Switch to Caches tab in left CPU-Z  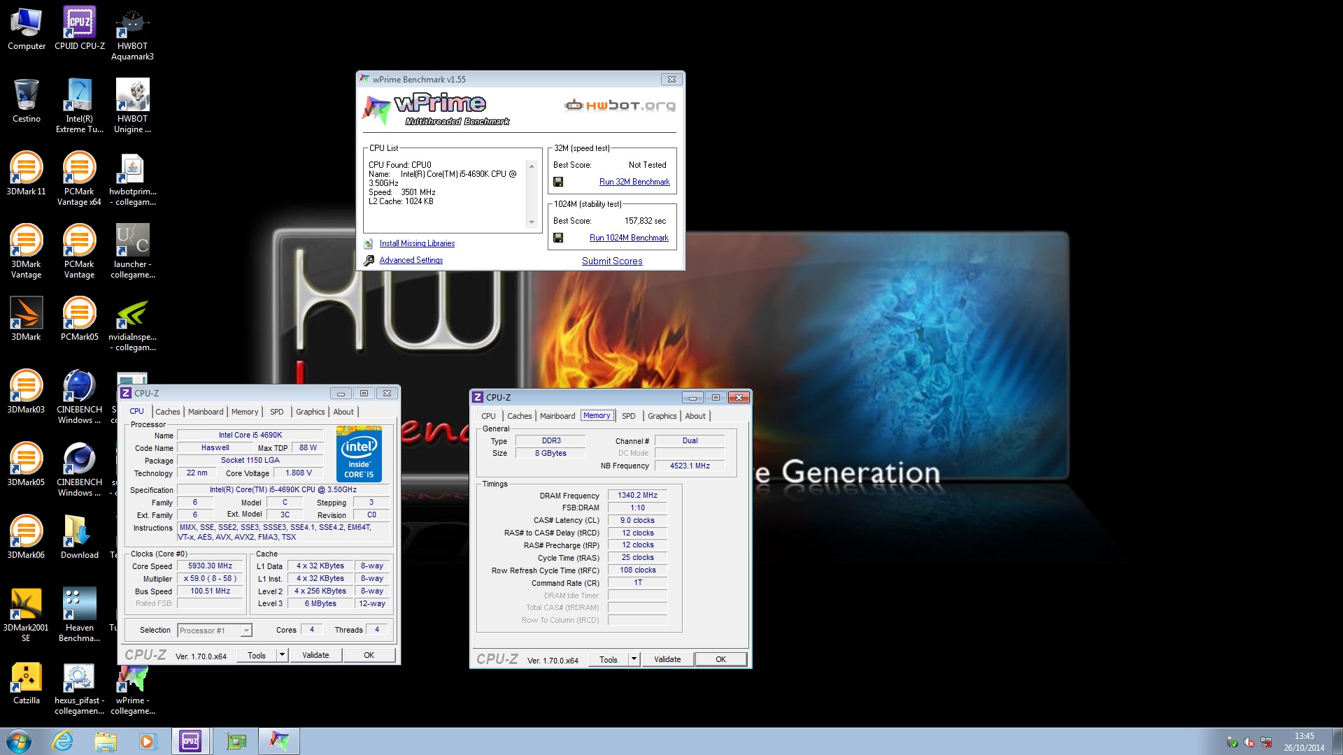point(168,412)
